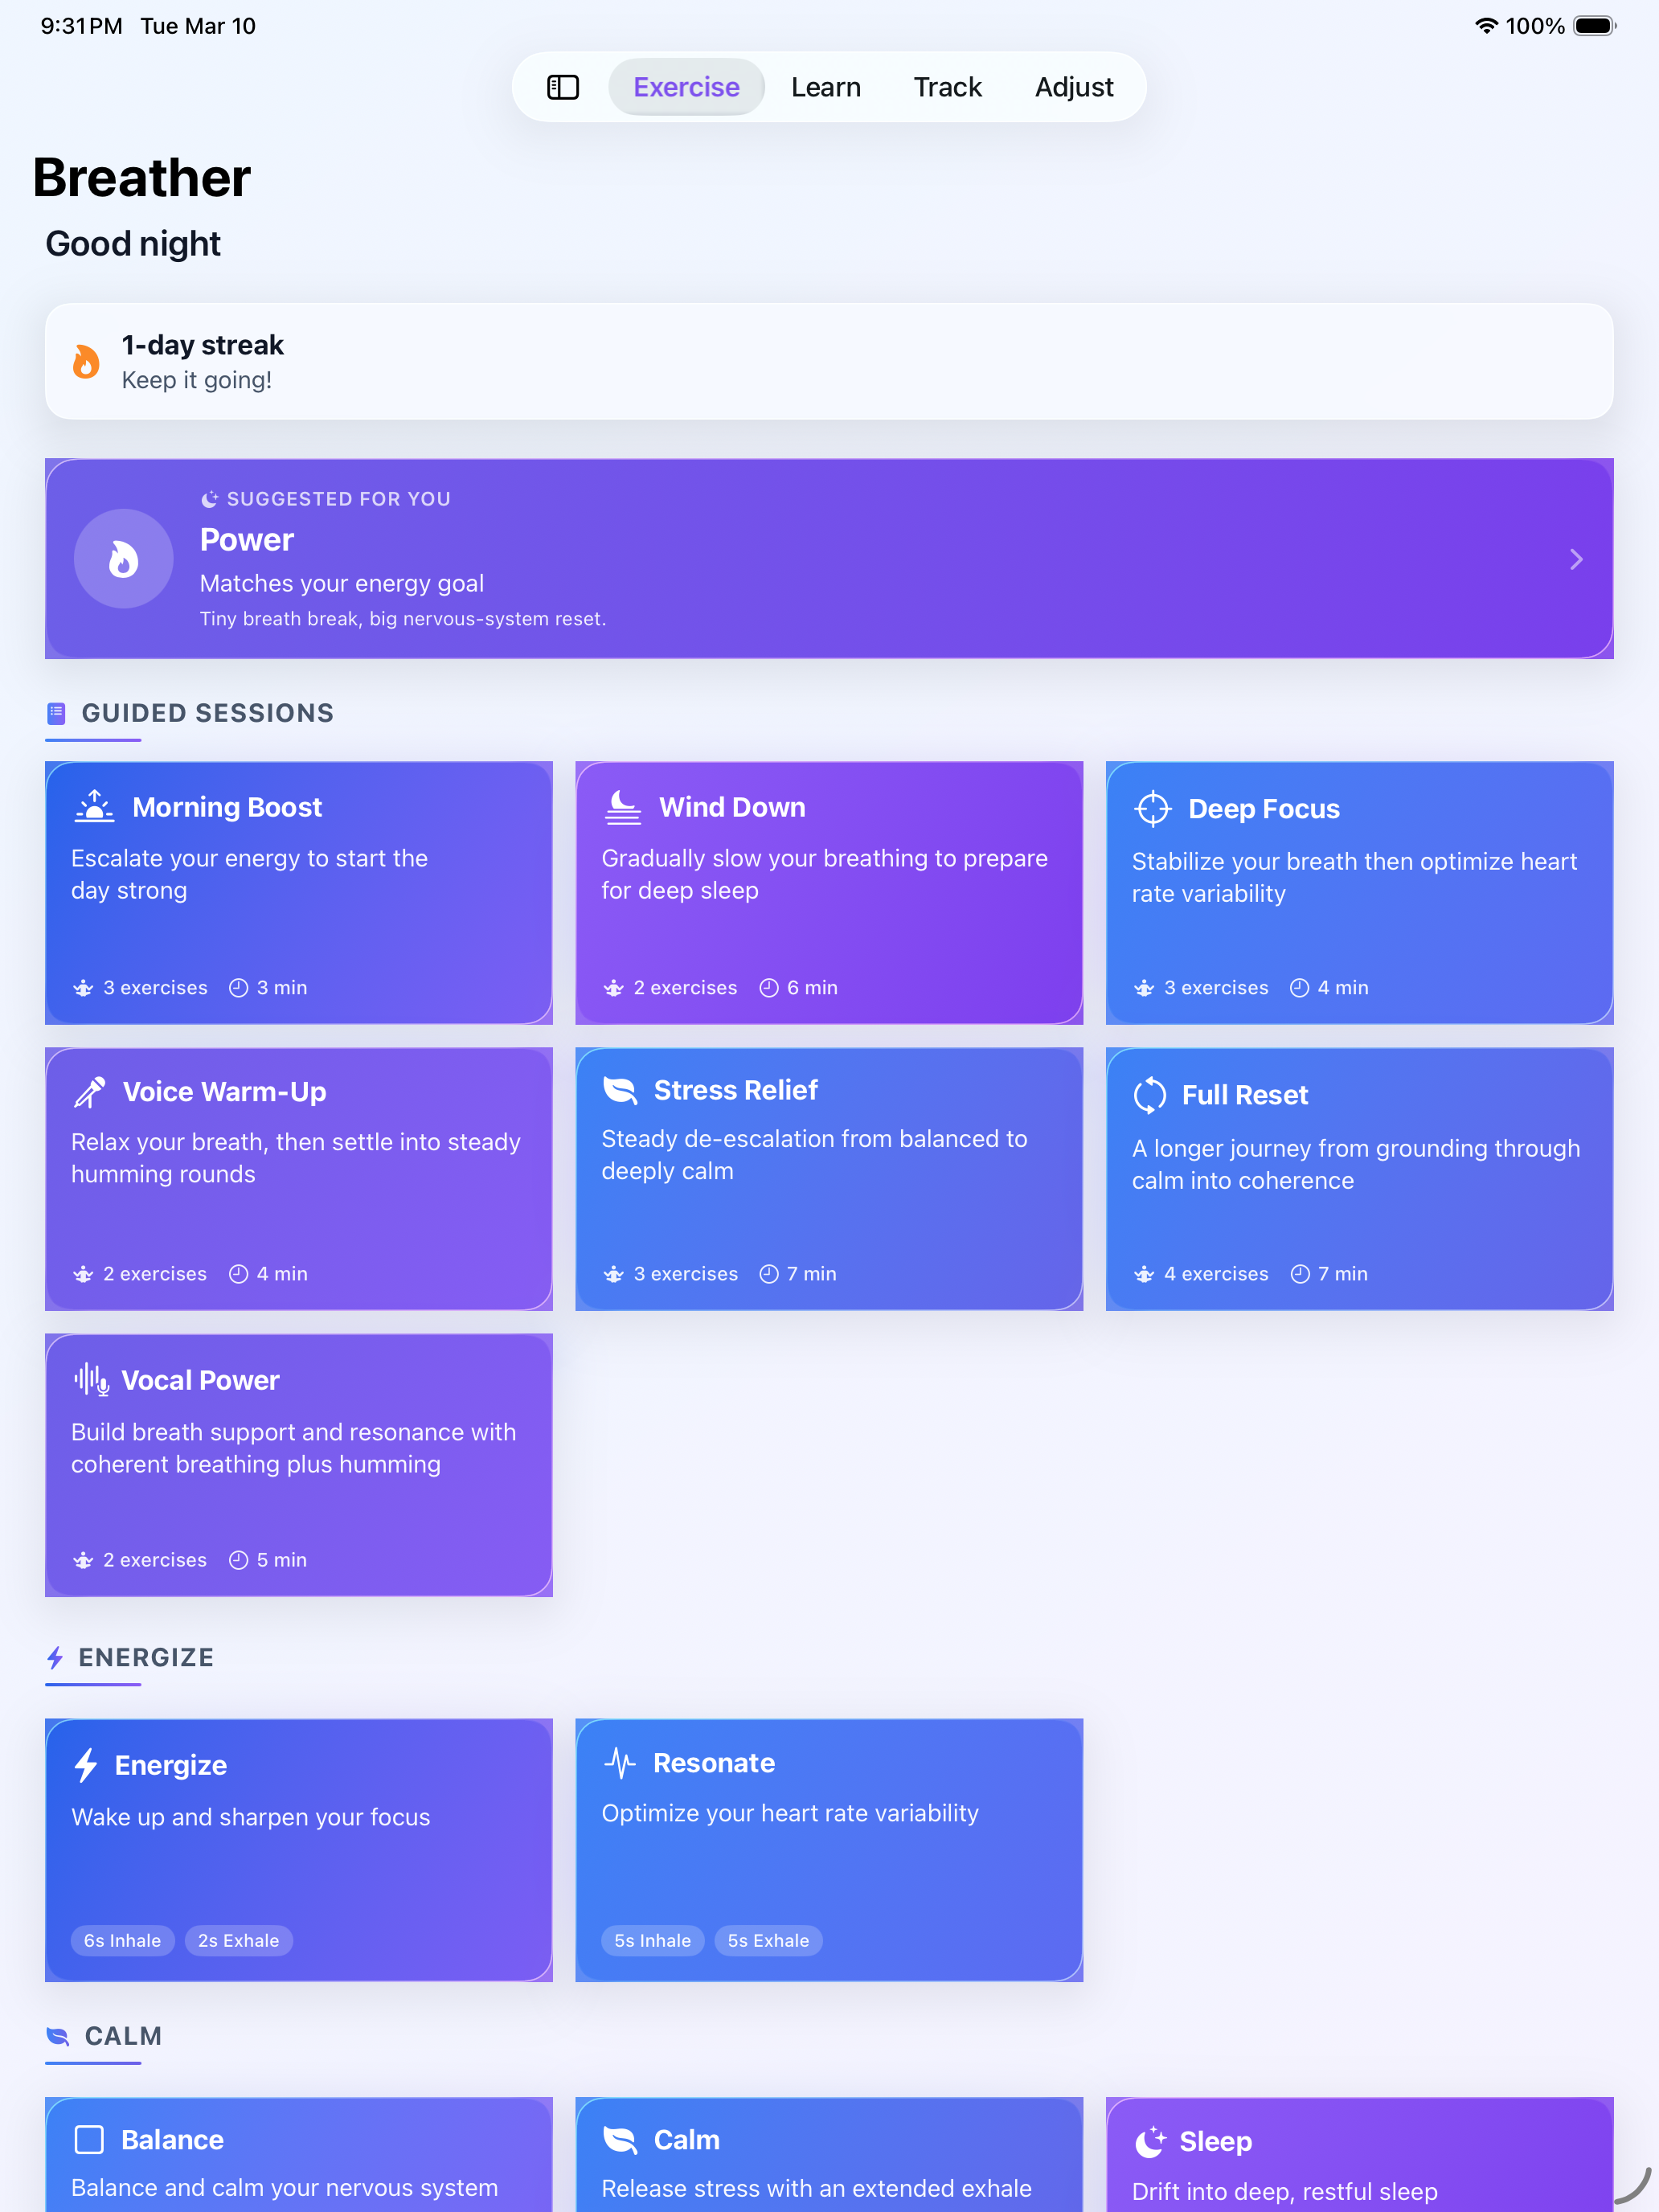Click the Deep Focus 4 min clock icon
The image size is (1659, 2212).
pyautogui.click(x=1299, y=988)
